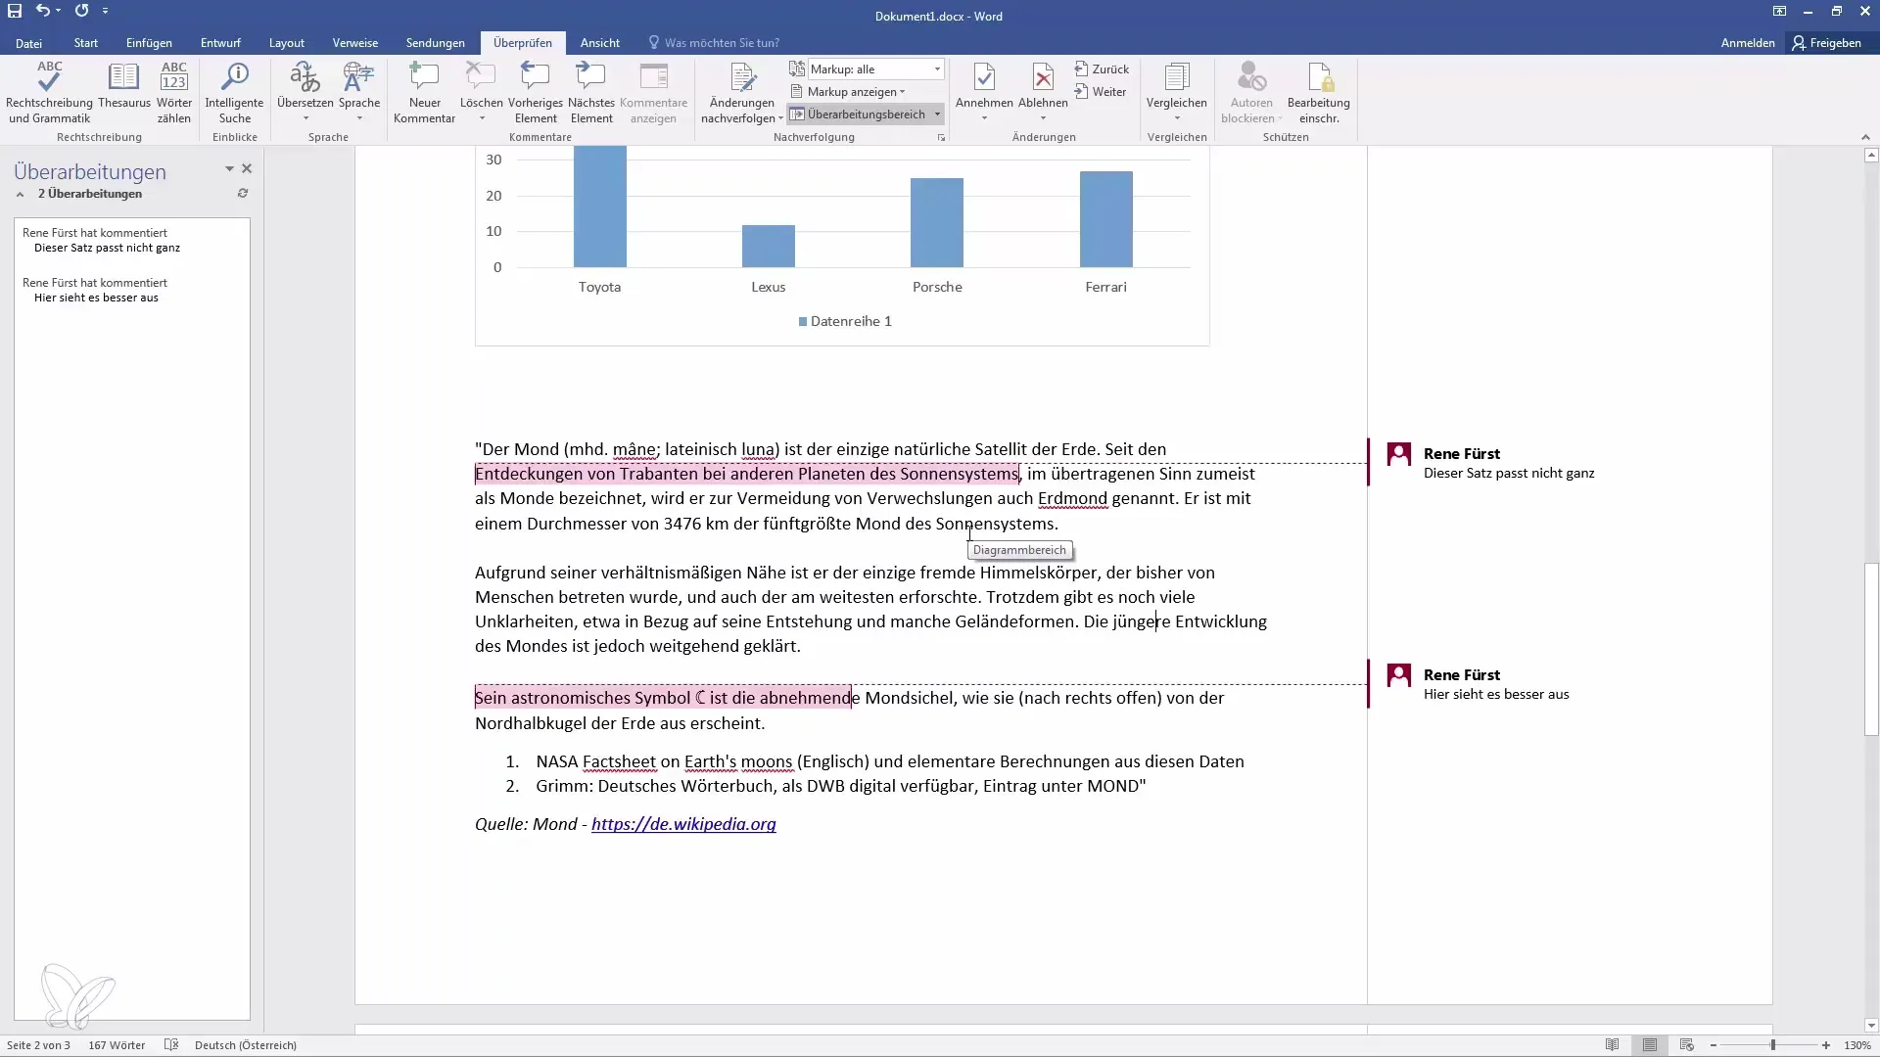Click the Deutsch (Österreich) language indicator
The width and height of the screenshot is (1880, 1057).
(x=246, y=1045)
